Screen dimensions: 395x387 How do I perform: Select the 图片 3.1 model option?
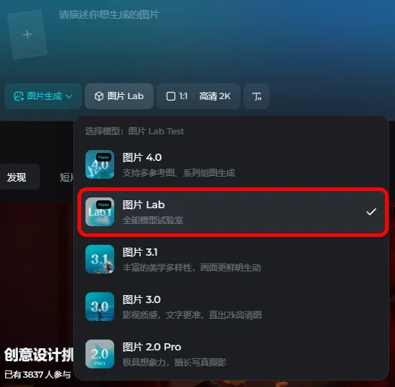point(233,259)
